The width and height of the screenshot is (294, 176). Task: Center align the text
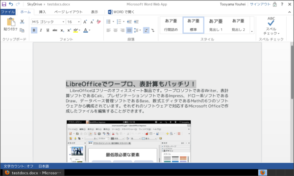(x=116, y=30)
